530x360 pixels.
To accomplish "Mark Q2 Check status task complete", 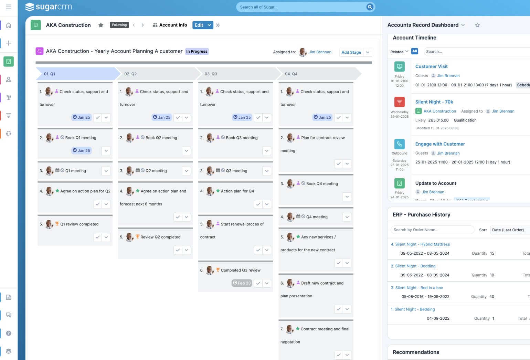I will click(x=178, y=117).
